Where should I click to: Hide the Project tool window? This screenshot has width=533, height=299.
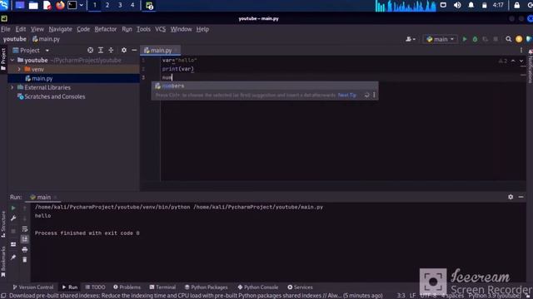click(134, 50)
